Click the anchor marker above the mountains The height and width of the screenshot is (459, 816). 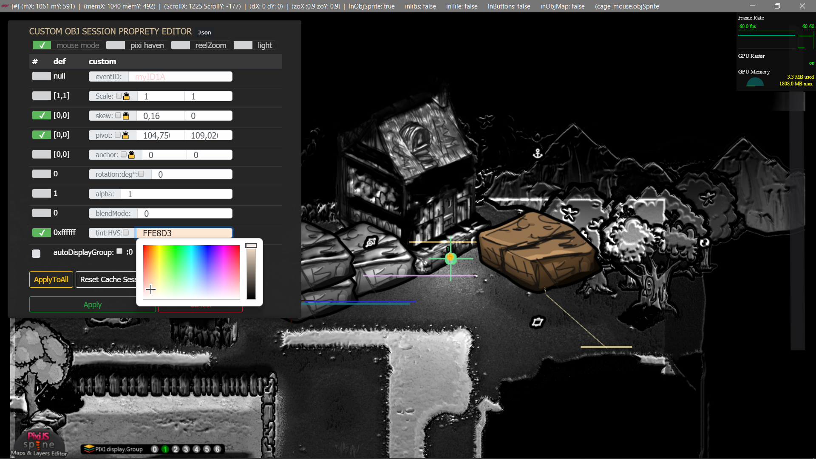[538, 153]
